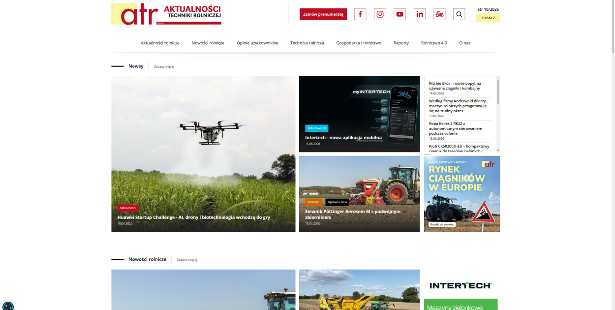The width and height of the screenshot is (615, 310).
Task: Open the Huawei Startup Challenge article
Action: coord(193,217)
